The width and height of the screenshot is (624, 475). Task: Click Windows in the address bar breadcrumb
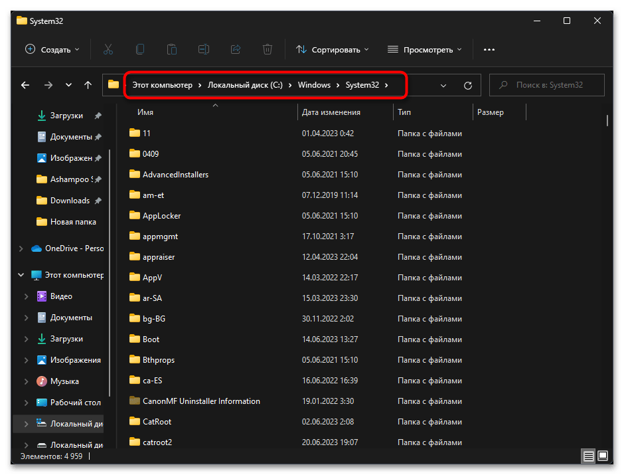(x=314, y=85)
